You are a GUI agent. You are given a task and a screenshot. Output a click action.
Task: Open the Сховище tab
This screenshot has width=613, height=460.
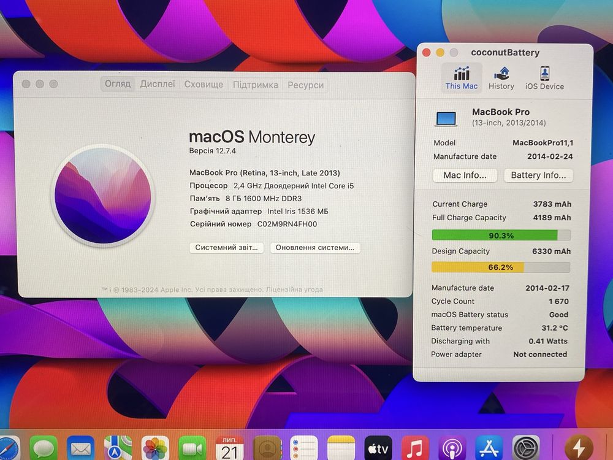pos(204,85)
